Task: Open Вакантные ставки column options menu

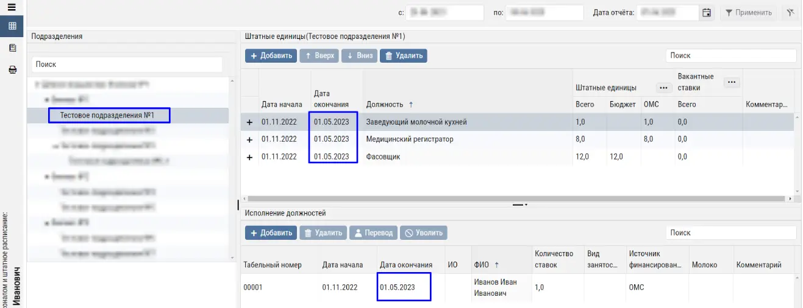Action: point(732,82)
